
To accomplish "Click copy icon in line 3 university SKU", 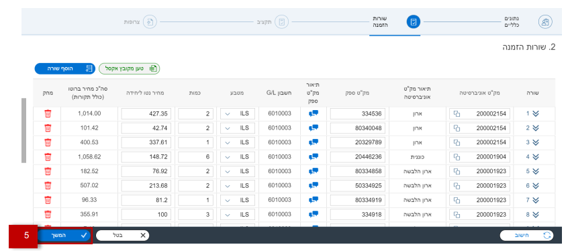I will point(457,142).
